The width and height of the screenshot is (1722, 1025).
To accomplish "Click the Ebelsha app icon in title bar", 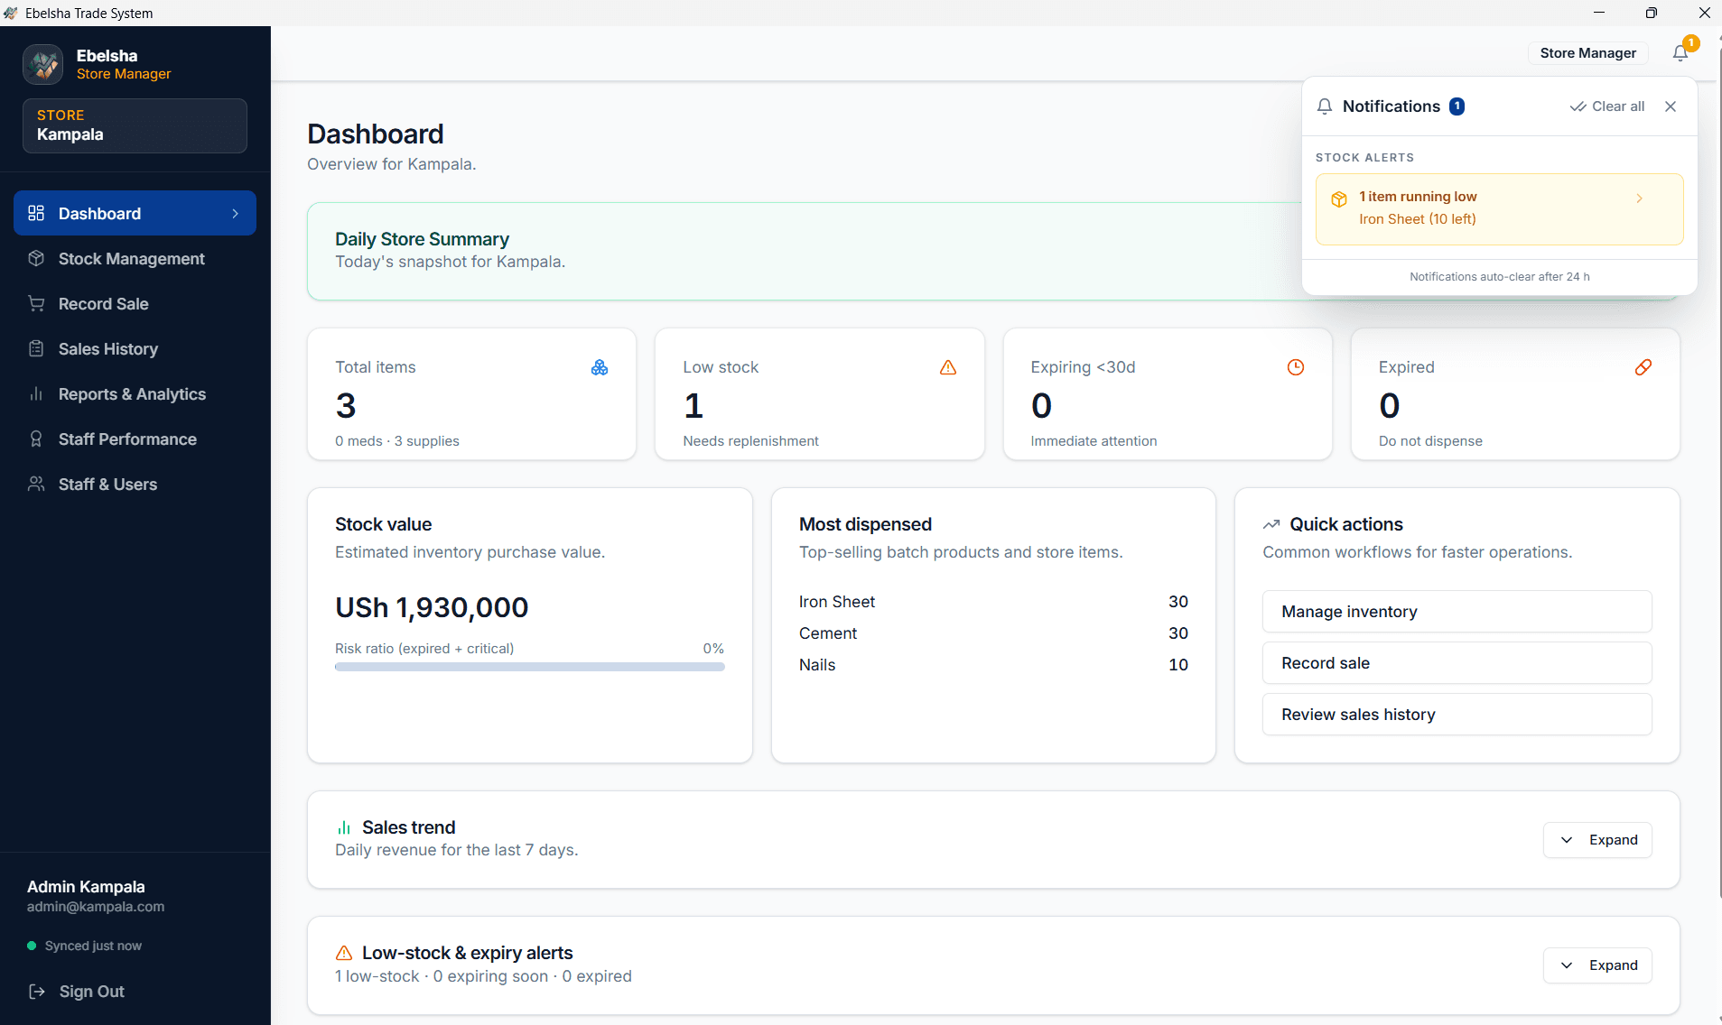I will pos(11,13).
